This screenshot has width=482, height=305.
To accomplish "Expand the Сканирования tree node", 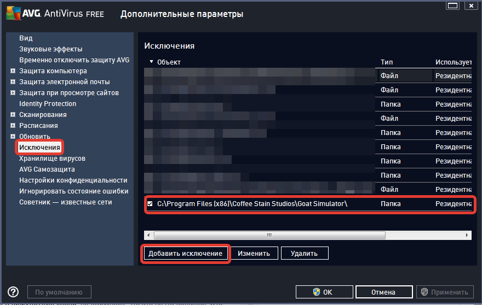I will [x=13, y=115].
